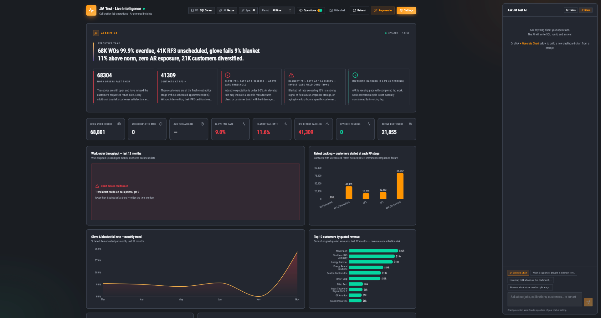
Task: Click the Glove Fail Rate value 9.0%
Action: [x=220, y=132]
